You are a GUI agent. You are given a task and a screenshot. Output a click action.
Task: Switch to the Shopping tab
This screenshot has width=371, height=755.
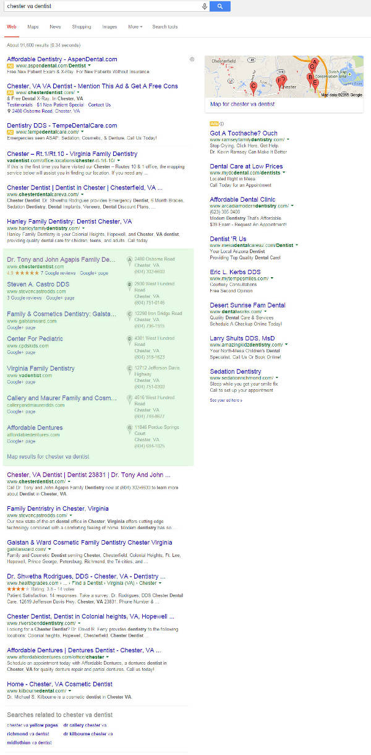(82, 27)
